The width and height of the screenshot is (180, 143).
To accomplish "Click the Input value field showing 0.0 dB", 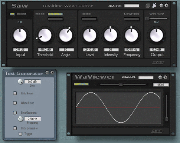I will click(x=20, y=50).
